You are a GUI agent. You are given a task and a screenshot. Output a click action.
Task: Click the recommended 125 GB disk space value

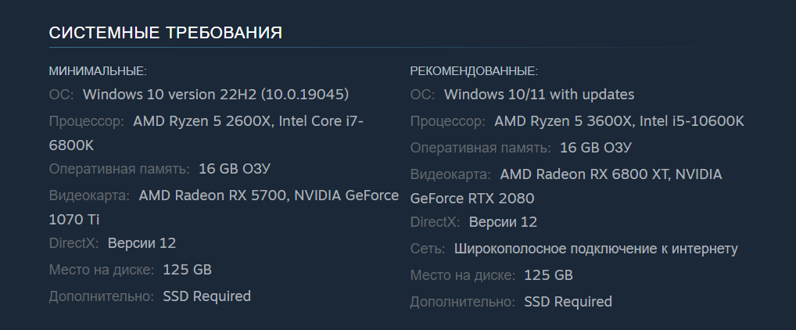click(x=548, y=275)
